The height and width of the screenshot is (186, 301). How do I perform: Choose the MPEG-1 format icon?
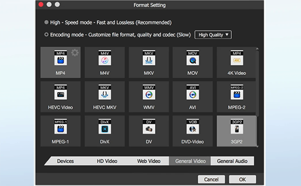click(x=61, y=126)
